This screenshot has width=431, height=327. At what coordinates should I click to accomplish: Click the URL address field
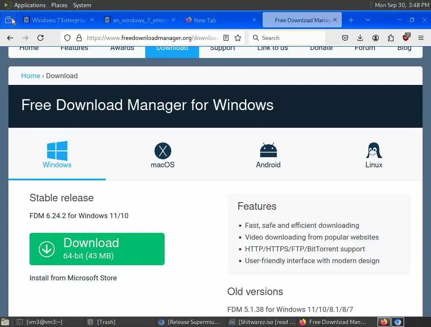[x=152, y=38]
